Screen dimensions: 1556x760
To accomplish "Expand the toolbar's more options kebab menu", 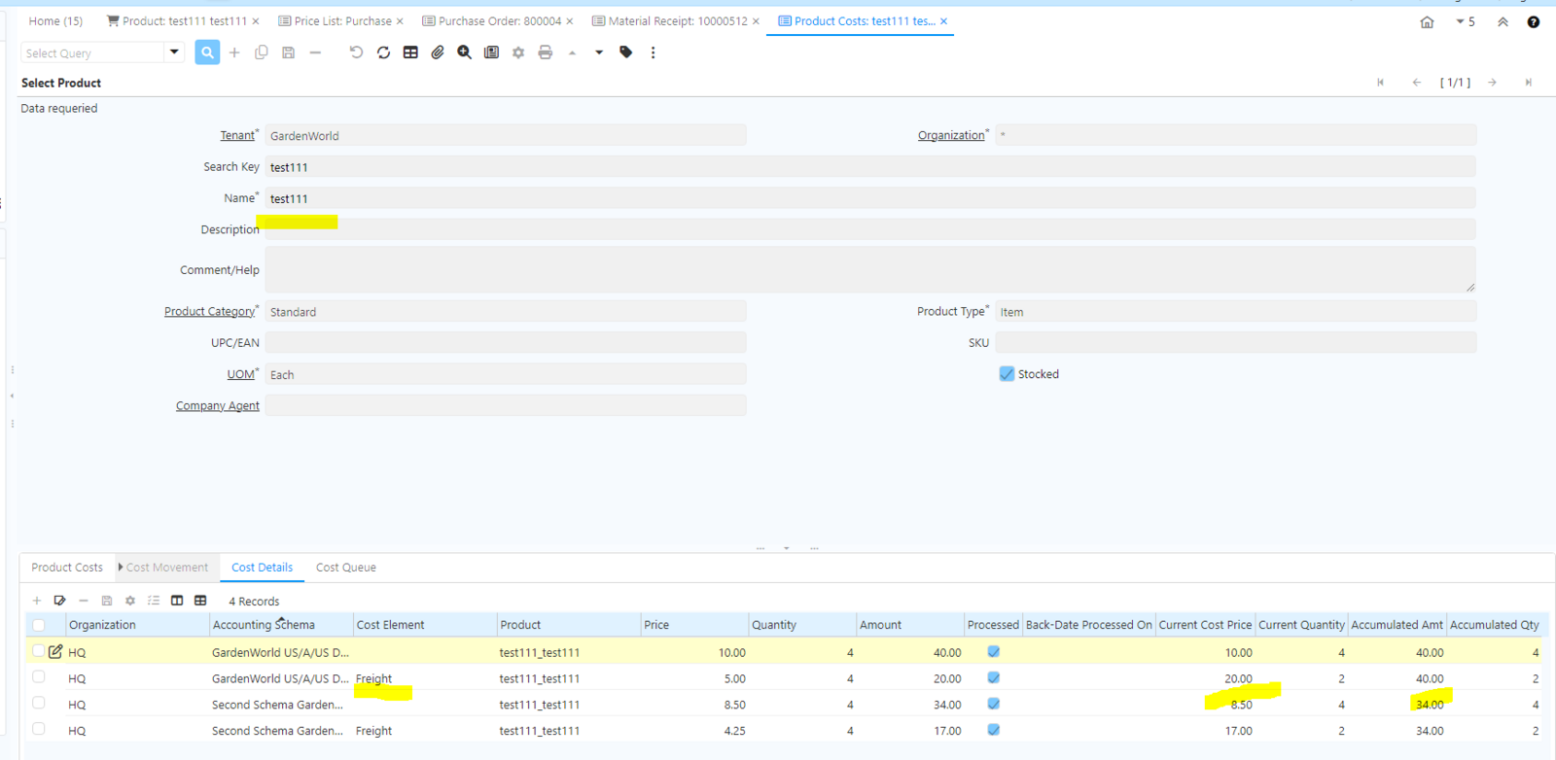I will 654,52.
